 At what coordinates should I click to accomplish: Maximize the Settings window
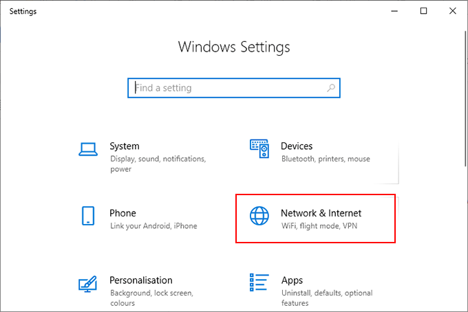tap(424, 11)
